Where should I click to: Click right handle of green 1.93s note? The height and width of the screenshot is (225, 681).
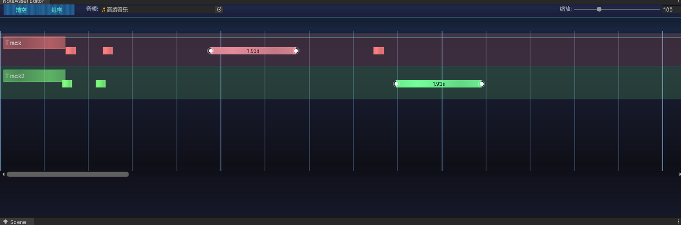[x=481, y=84]
